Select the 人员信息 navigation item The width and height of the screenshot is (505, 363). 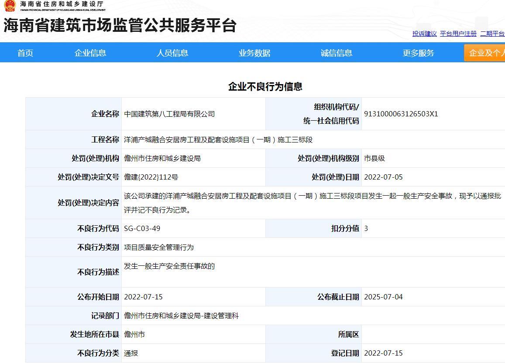click(x=172, y=53)
